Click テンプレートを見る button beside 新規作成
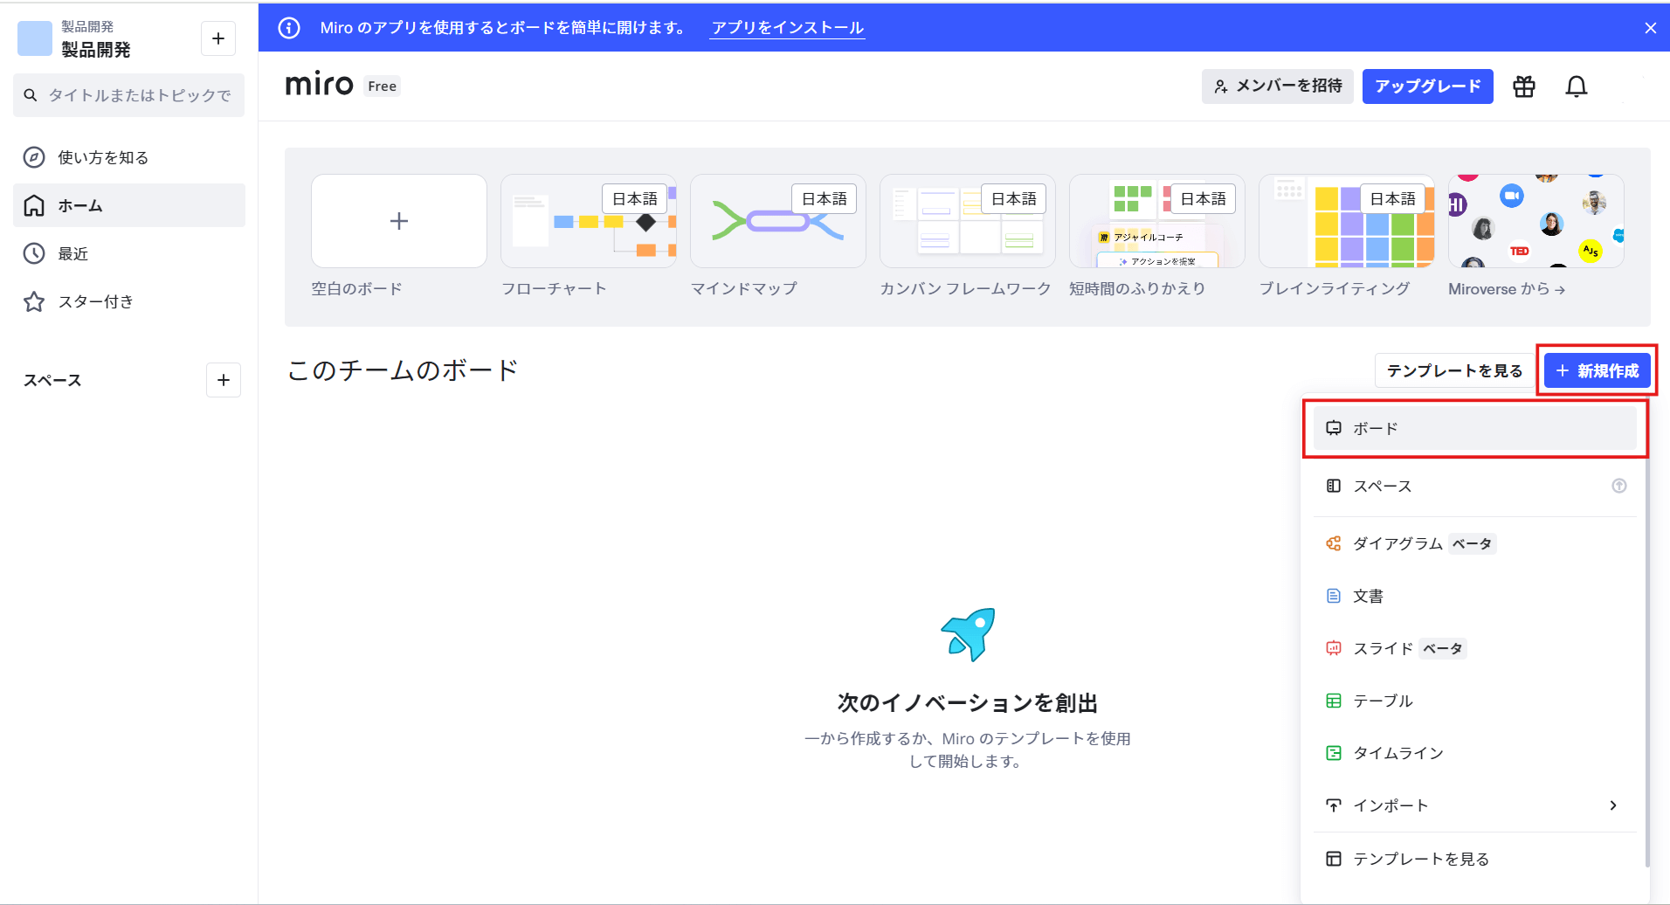 [1455, 370]
